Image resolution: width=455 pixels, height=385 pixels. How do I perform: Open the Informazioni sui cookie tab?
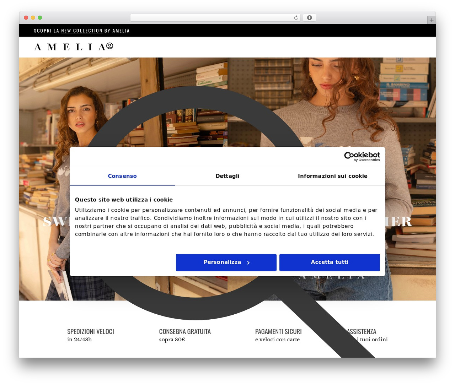pos(333,176)
